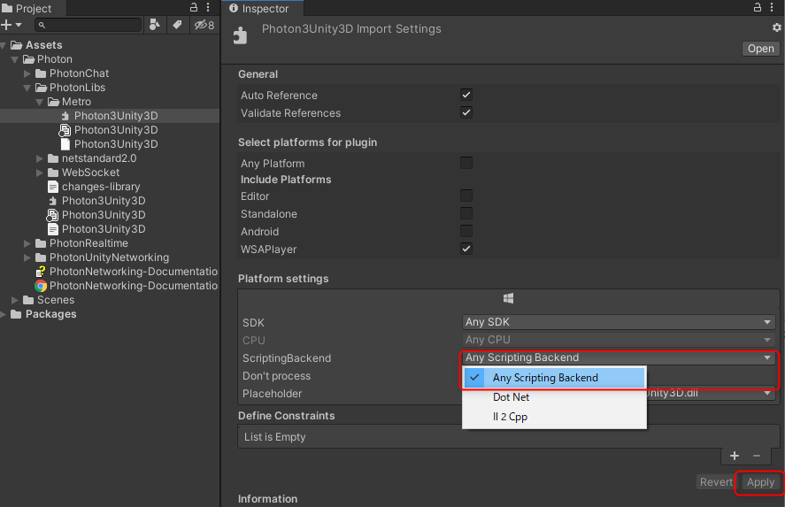
Task: Toggle Auto Reference checkbox
Action: (466, 95)
